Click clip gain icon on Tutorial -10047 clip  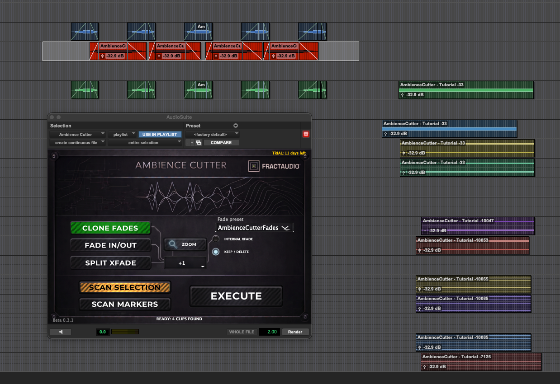tap(426, 230)
